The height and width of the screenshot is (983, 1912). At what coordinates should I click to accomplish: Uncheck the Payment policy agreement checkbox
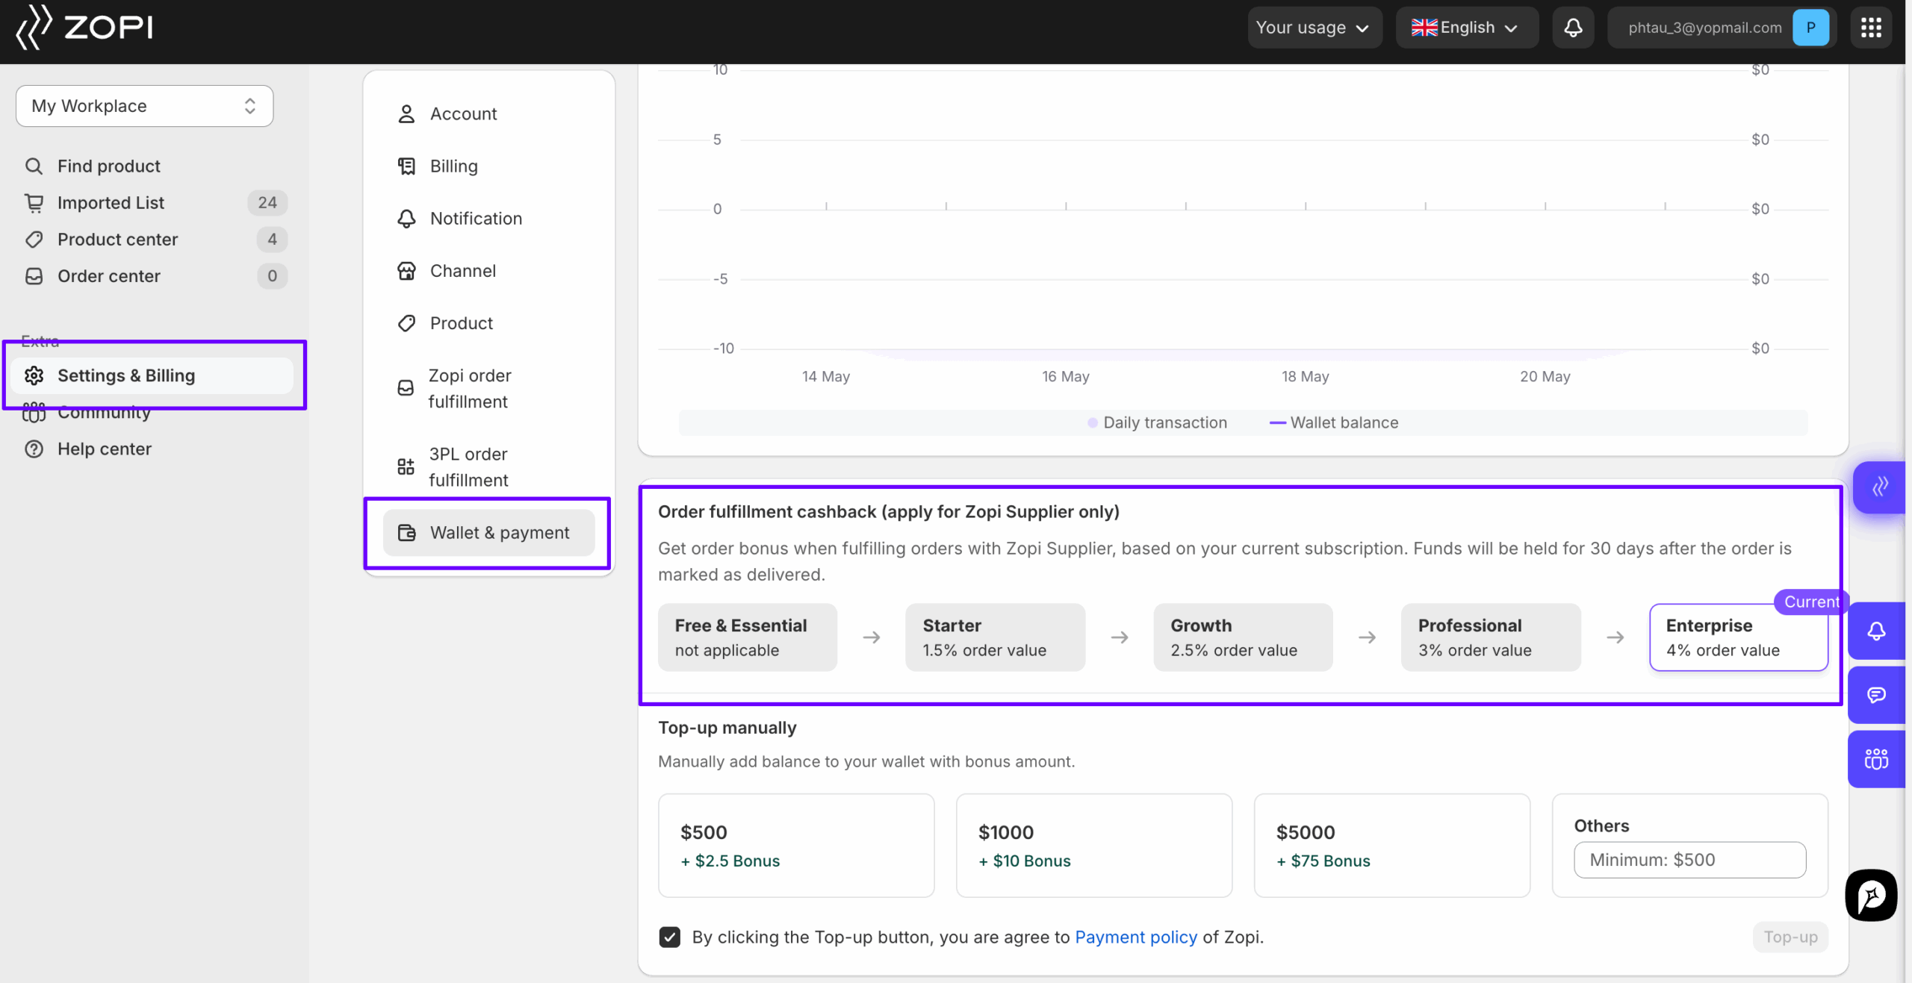click(x=670, y=937)
